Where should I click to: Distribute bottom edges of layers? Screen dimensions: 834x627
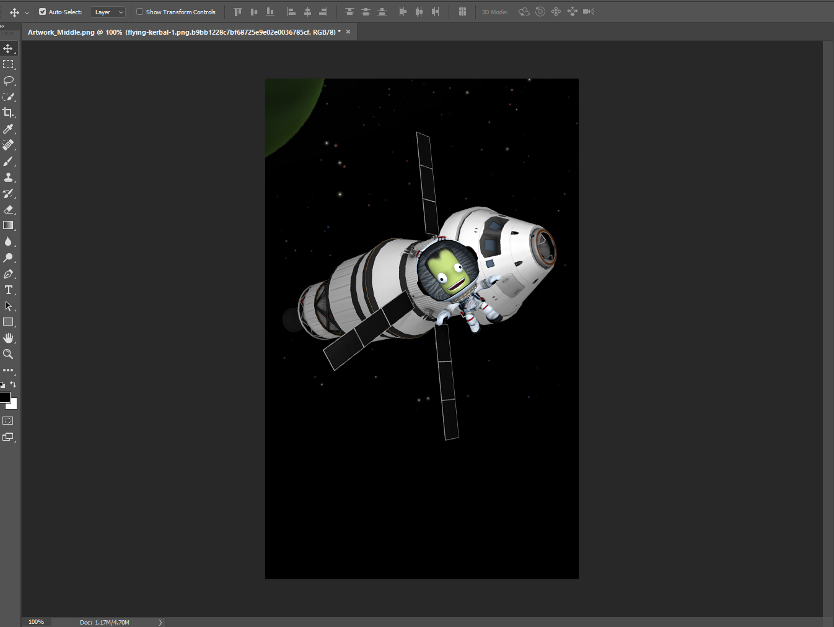[382, 12]
